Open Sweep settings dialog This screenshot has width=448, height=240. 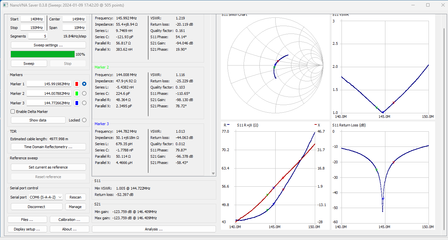pos(48,45)
